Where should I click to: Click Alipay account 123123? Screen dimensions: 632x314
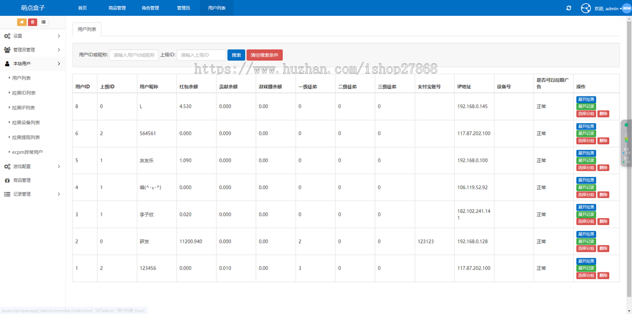426,241
